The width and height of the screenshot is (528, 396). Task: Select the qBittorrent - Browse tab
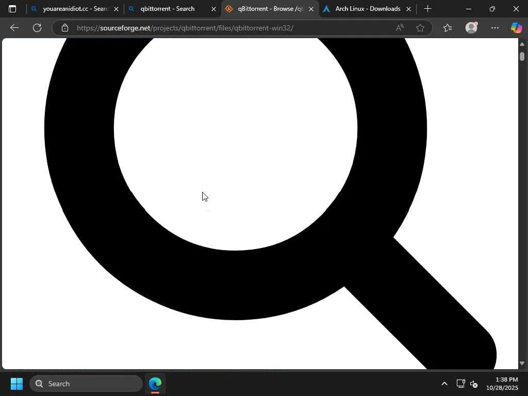pyautogui.click(x=269, y=9)
